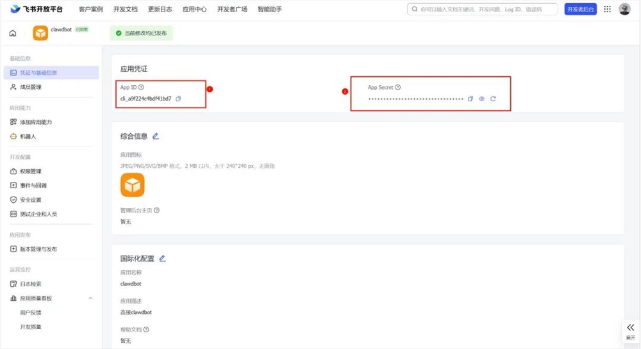The image size is (641, 349).
Task: Open 开发文档 in top navigation
Action: pyautogui.click(x=126, y=9)
